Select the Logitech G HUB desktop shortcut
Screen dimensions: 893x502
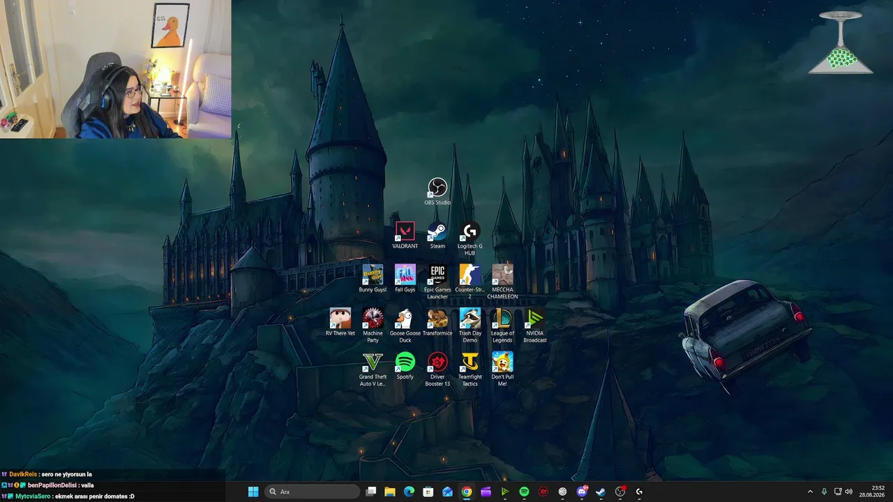[x=470, y=238]
